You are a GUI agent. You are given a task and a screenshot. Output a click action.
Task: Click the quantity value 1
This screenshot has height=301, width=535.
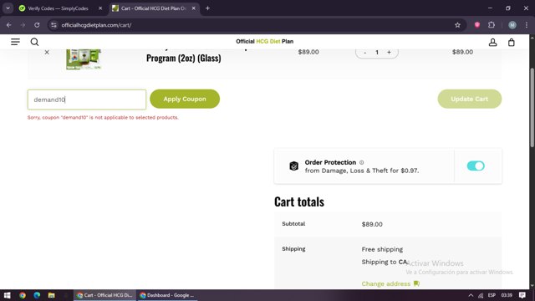pos(377,52)
